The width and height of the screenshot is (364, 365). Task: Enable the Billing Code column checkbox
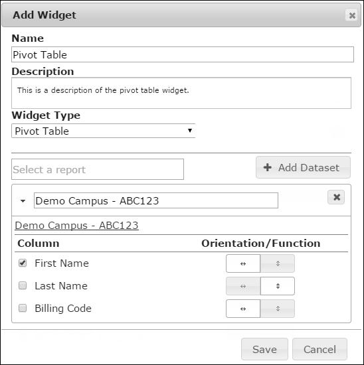[23, 308]
